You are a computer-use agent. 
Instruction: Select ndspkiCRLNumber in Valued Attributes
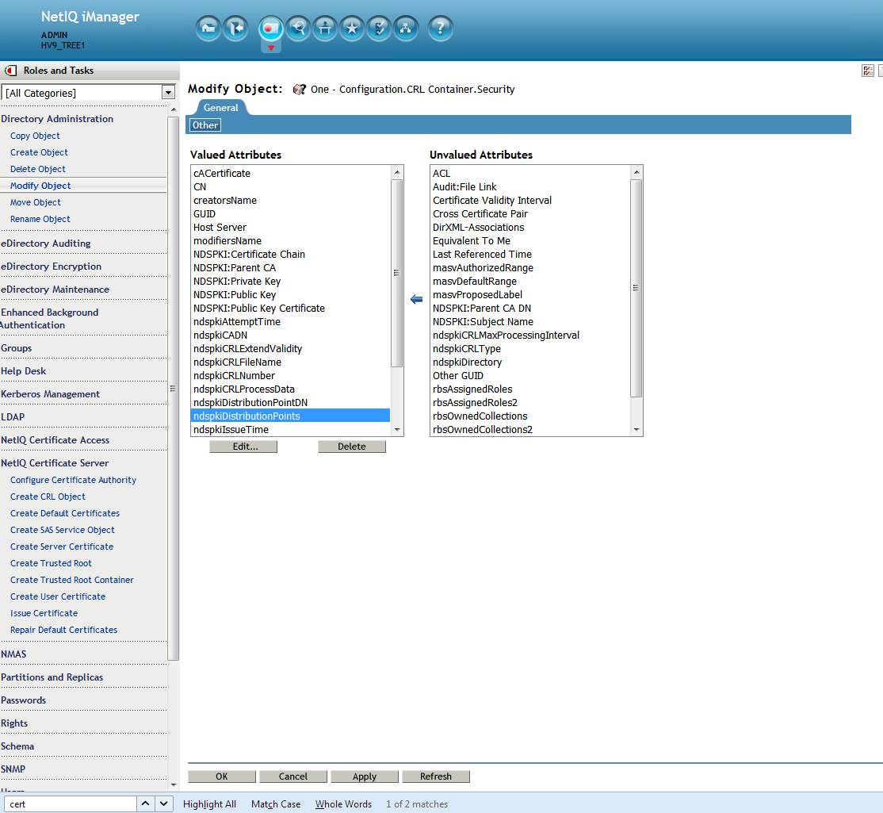(x=291, y=376)
